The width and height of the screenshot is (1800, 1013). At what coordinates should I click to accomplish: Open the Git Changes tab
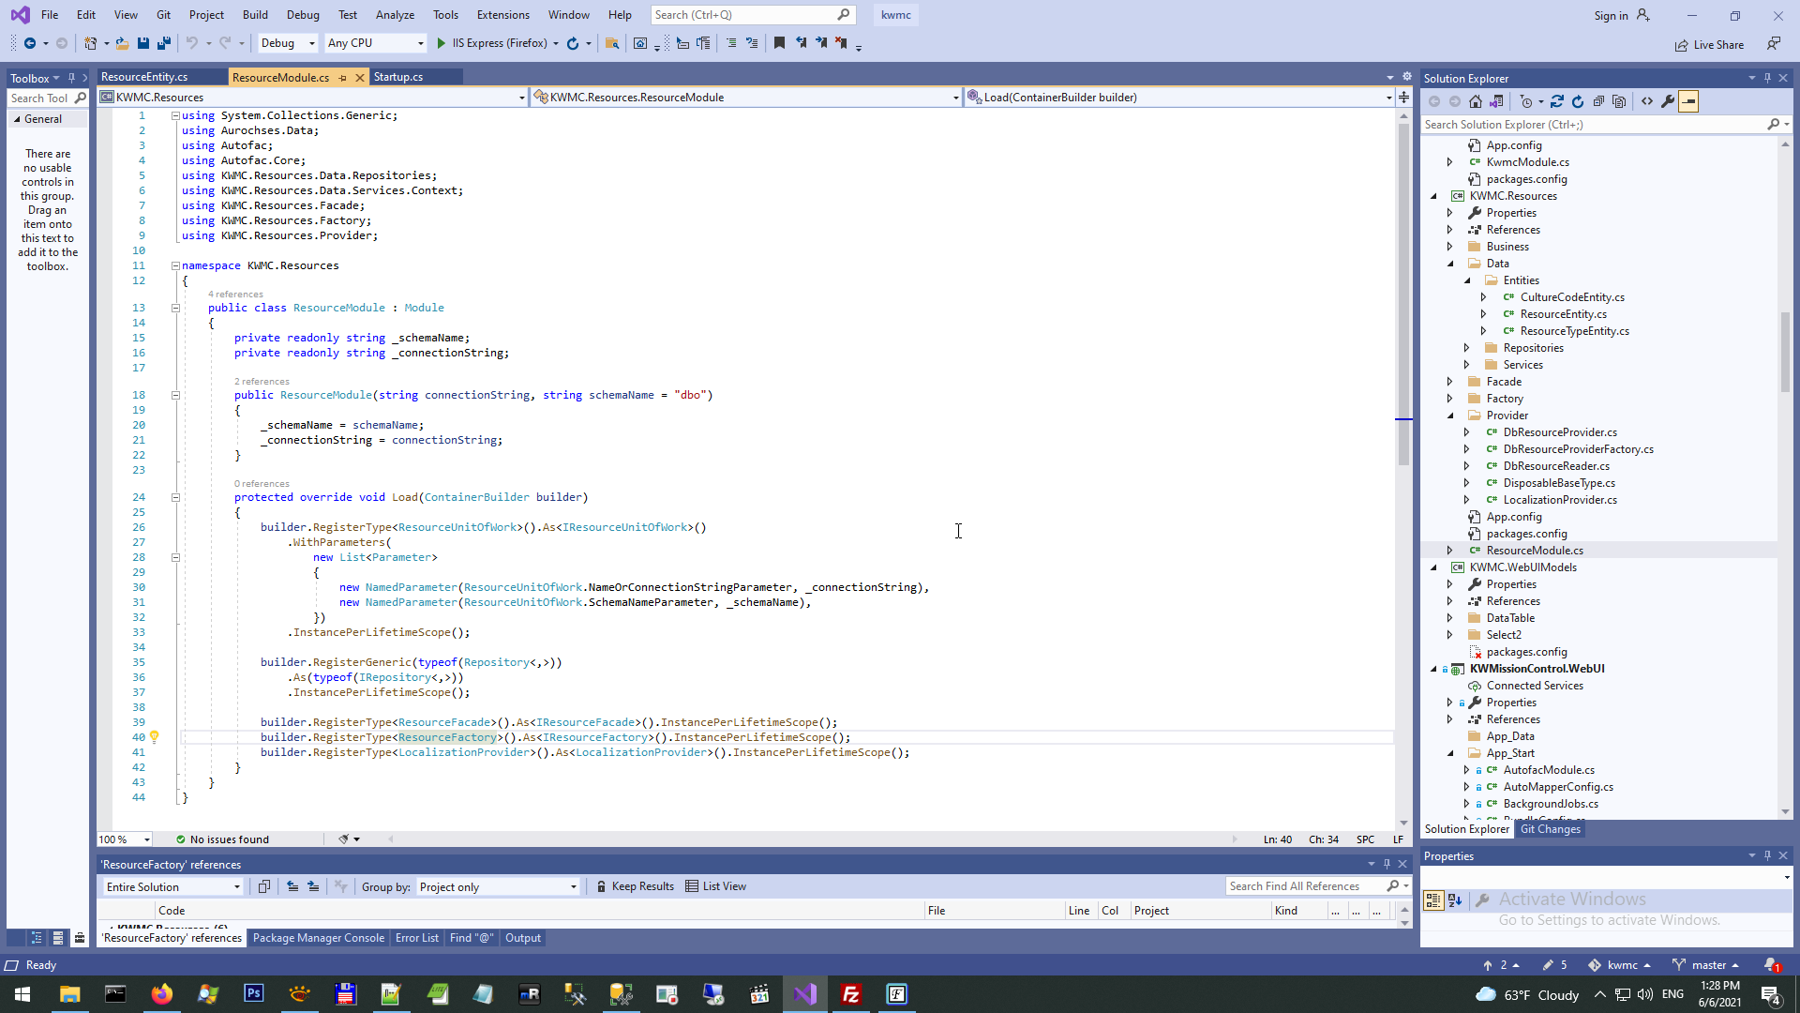1550,829
